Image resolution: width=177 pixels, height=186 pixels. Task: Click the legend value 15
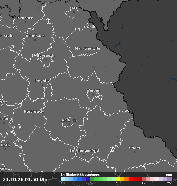pos(118,183)
